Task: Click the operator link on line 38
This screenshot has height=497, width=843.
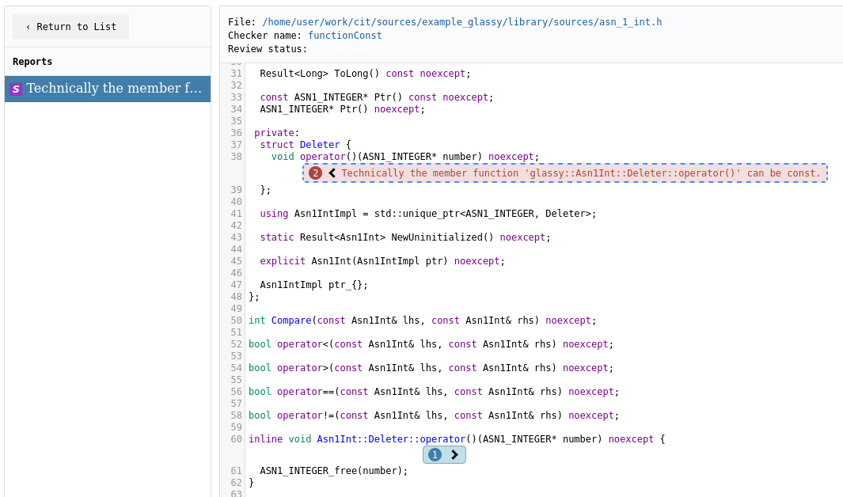Action: (322, 156)
